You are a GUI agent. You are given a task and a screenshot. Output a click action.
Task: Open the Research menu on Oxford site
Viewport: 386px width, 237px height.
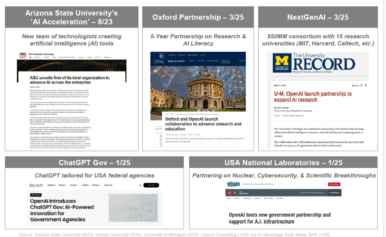182,55
